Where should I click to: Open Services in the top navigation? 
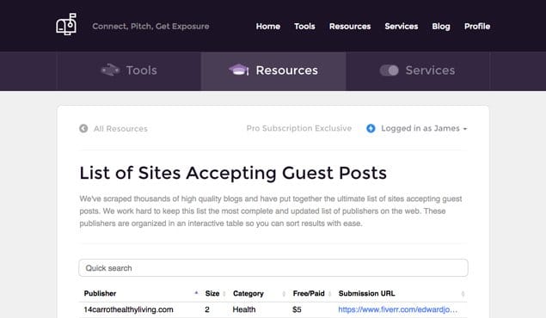pos(402,27)
